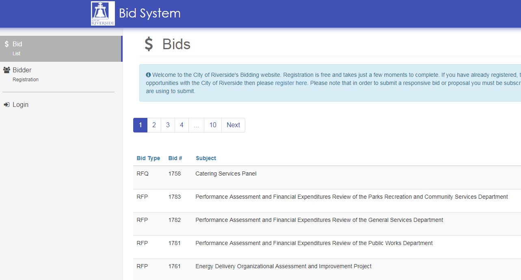Follow the 'register here' link in the banner

coord(291,83)
